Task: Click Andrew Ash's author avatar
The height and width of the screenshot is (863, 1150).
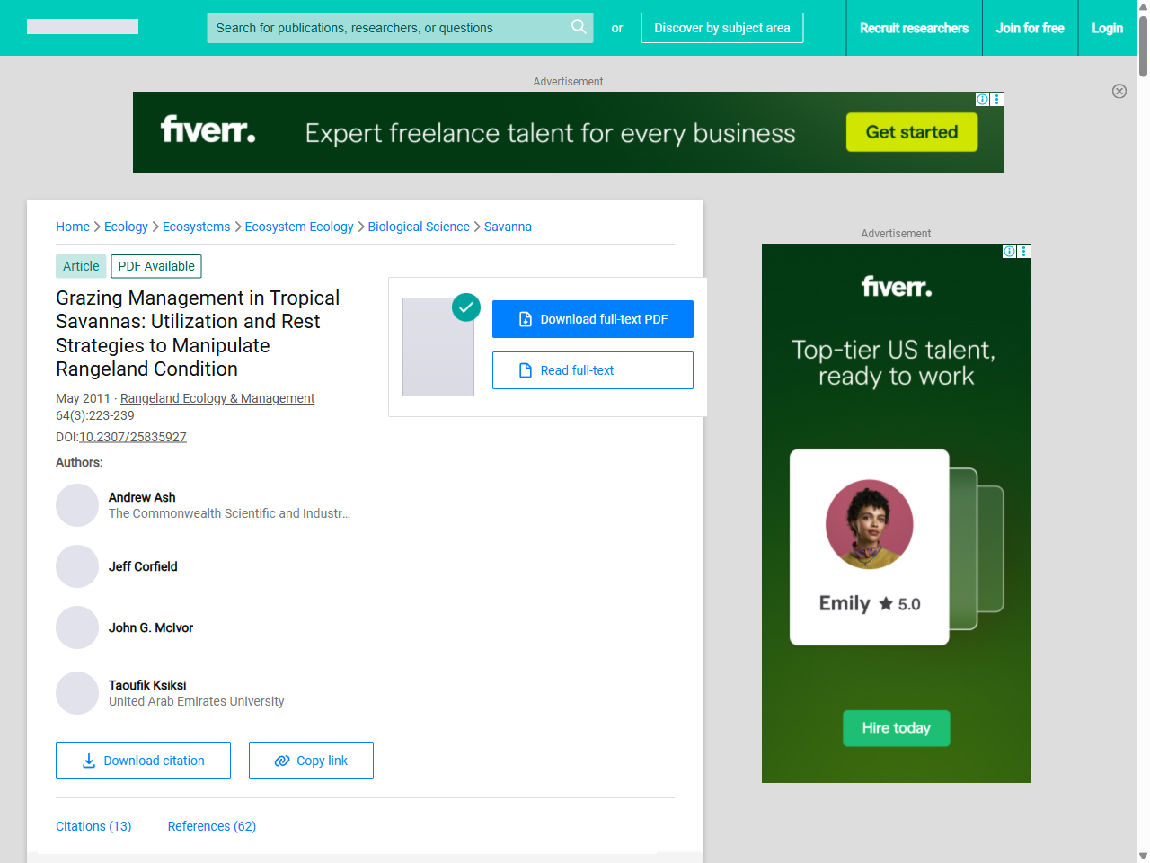Action: tap(77, 505)
